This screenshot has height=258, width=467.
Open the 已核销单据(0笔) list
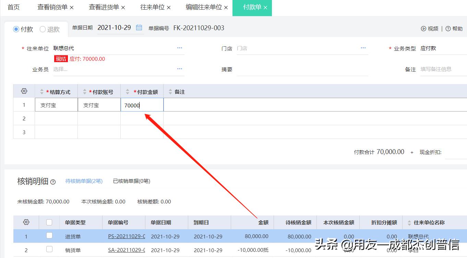[x=131, y=181]
